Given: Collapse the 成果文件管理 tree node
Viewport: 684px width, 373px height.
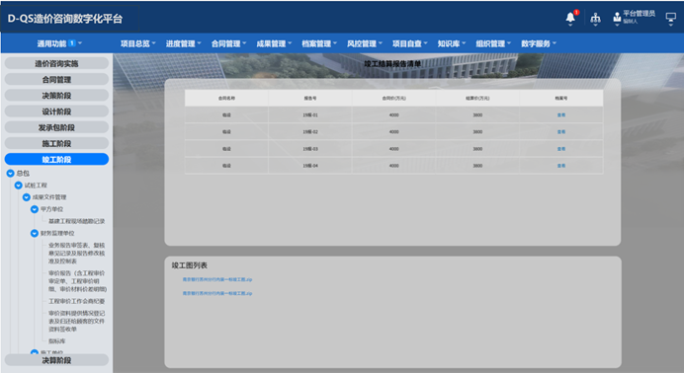Looking at the screenshot, I should [27, 197].
